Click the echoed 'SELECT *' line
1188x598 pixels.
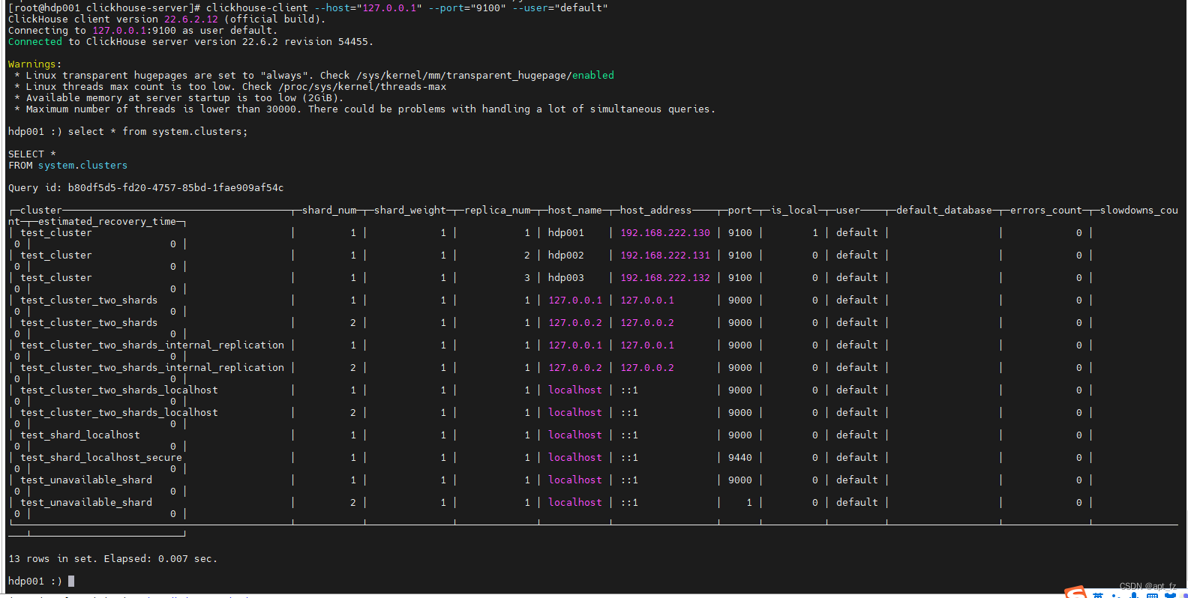pyautogui.click(x=32, y=154)
